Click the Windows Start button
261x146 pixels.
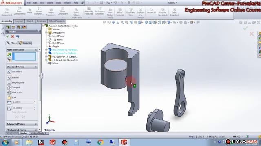(5, 142)
